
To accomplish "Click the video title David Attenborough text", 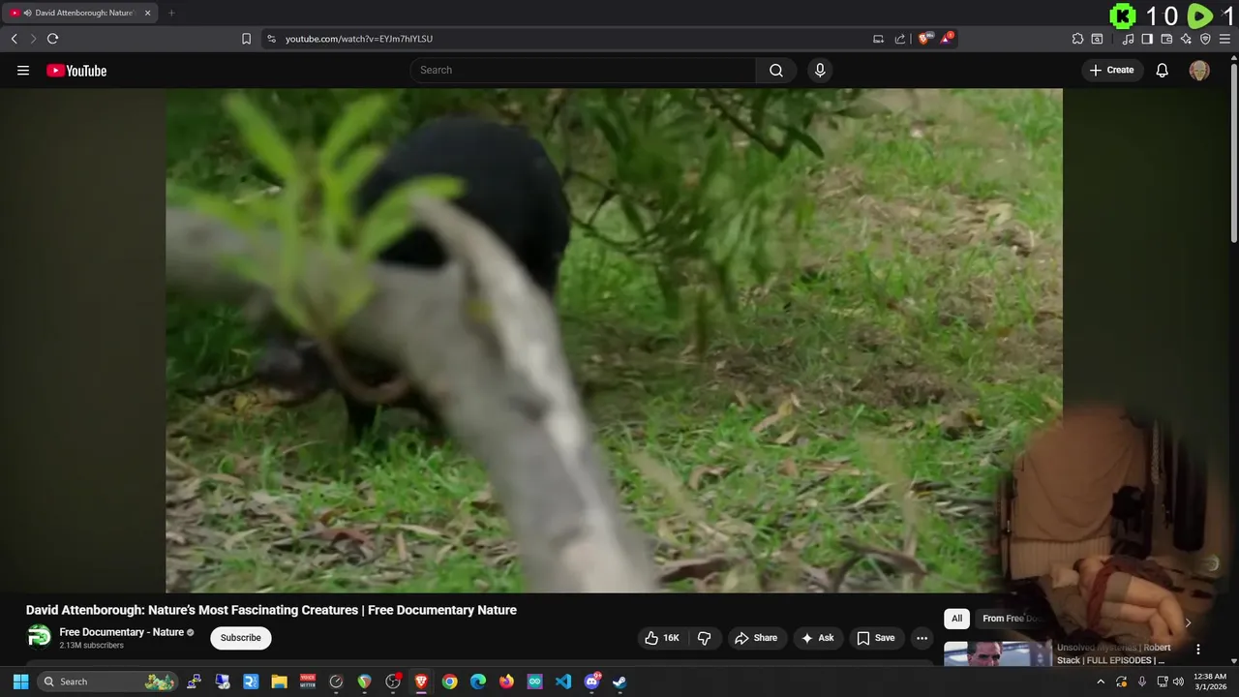I will (x=271, y=610).
